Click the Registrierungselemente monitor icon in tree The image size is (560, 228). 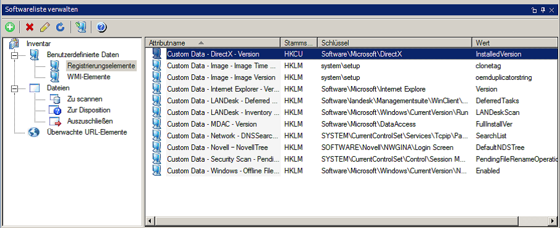click(x=55, y=66)
